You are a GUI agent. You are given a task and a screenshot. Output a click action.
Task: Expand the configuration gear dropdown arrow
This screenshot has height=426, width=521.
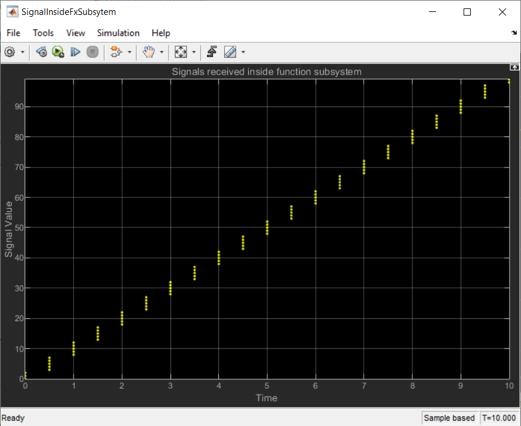[x=23, y=53]
